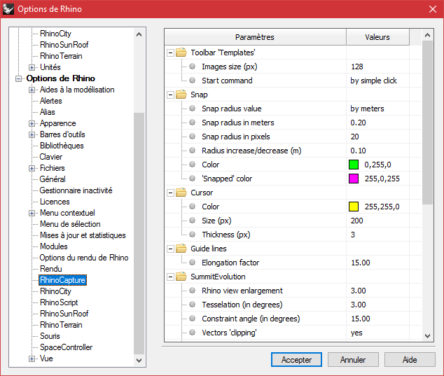Click gear icon beside Thickness (px)
The height and width of the screenshot is (376, 444).
click(x=193, y=235)
